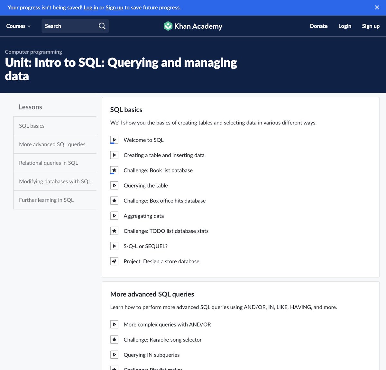The height and width of the screenshot is (370, 386).
Task: Open the Welcome to SQL video link
Action: pyautogui.click(x=143, y=140)
